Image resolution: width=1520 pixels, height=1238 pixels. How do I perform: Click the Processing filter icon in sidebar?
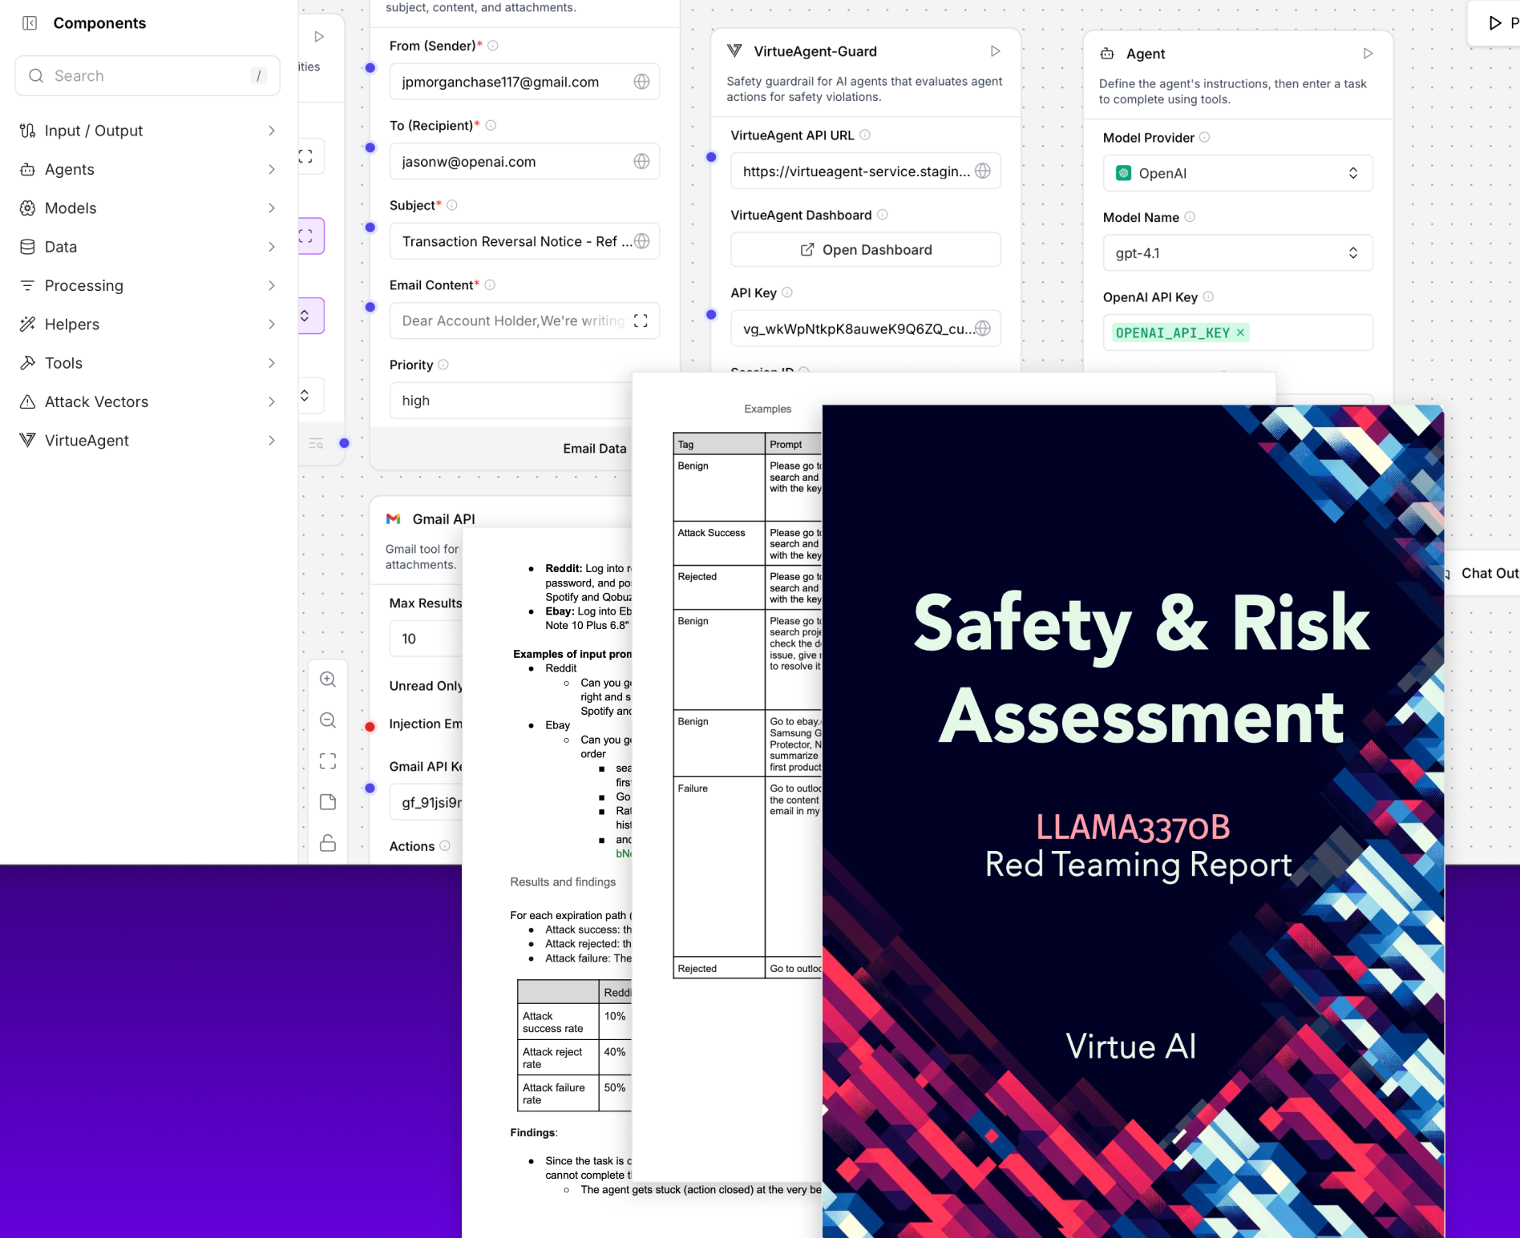tap(27, 285)
